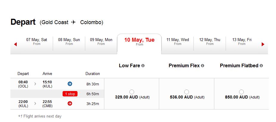Click the previous dates red left arrow
This screenshot has height=122, width=276.
(x=15, y=44)
